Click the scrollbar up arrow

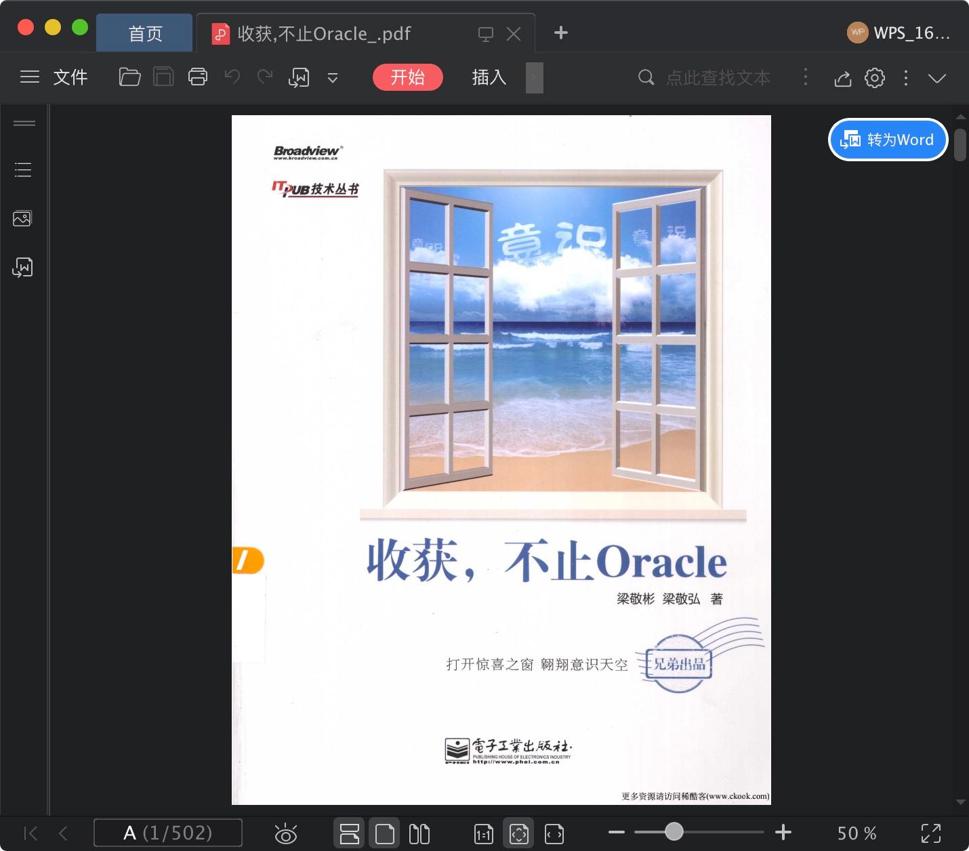click(x=960, y=117)
